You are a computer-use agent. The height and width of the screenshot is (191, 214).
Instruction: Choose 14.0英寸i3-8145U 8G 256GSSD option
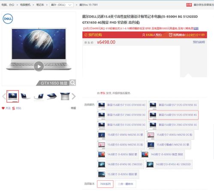click(121, 164)
